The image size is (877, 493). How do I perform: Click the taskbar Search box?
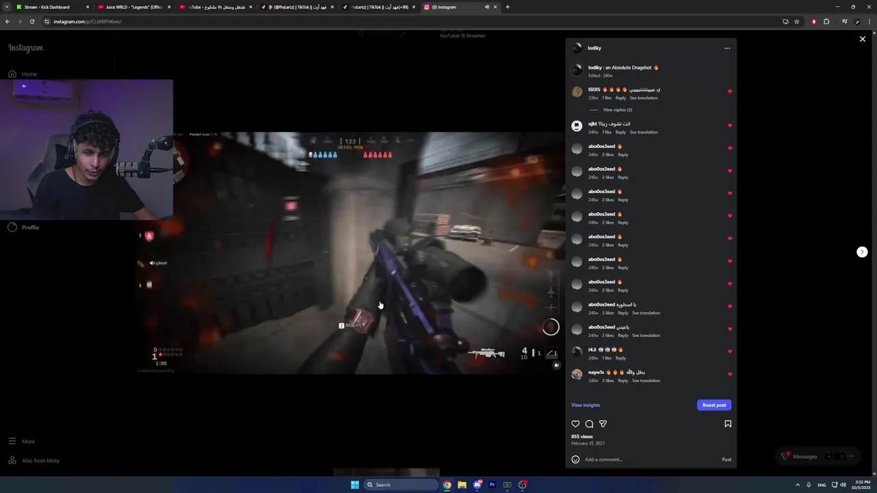click(401, 485)
